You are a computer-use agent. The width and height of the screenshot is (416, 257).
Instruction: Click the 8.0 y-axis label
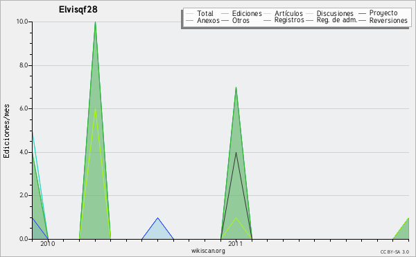click(24, 65)
